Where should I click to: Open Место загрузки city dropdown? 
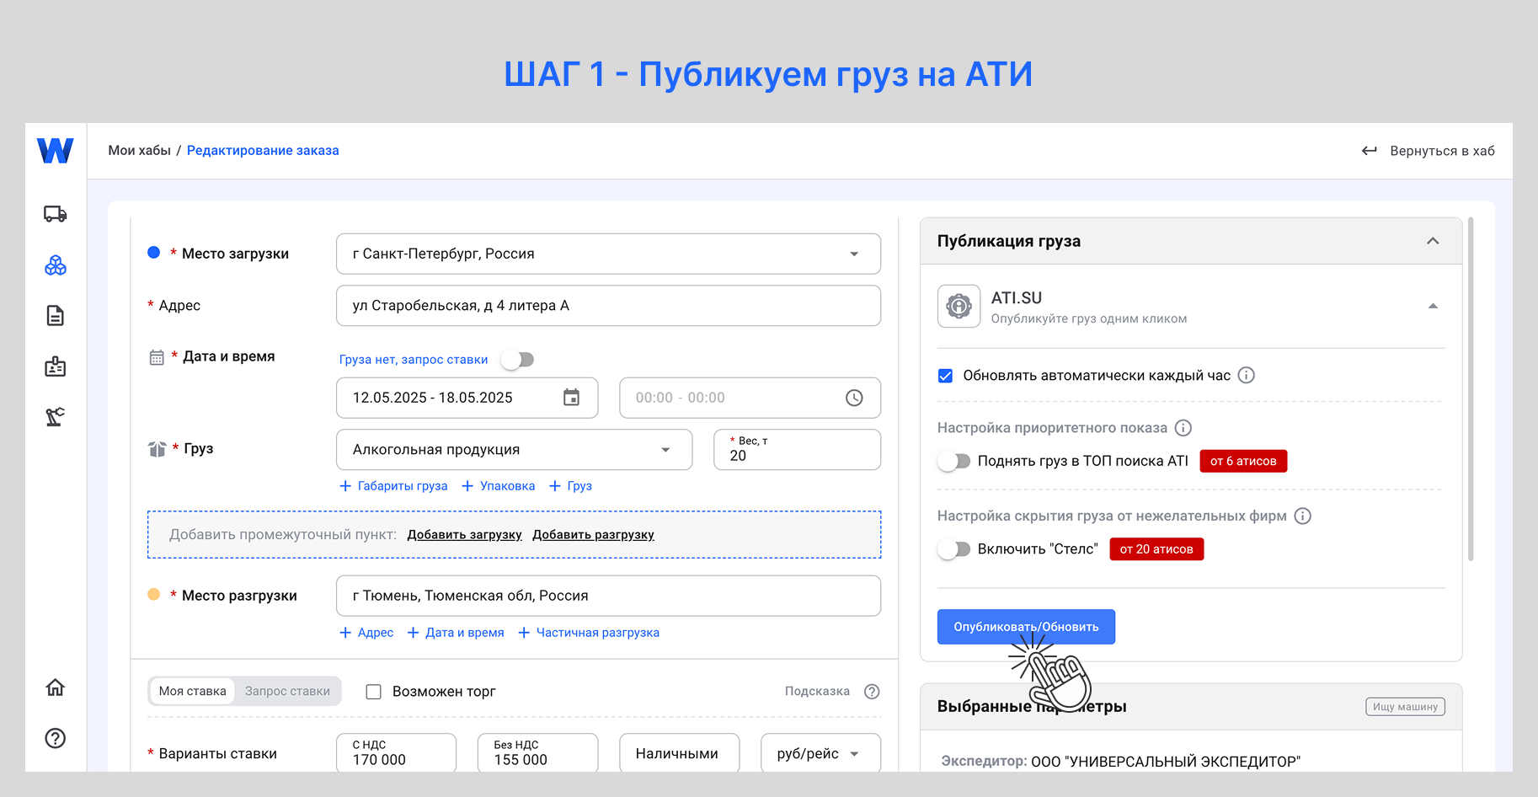coord(854,254)
